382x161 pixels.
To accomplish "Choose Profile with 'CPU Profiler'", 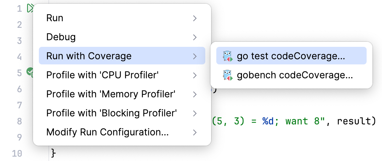I will point(102,75).
